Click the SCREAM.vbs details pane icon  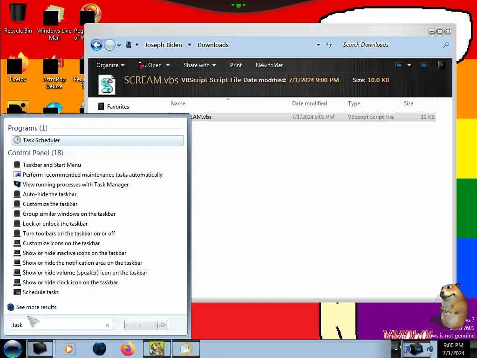(107, 85)
